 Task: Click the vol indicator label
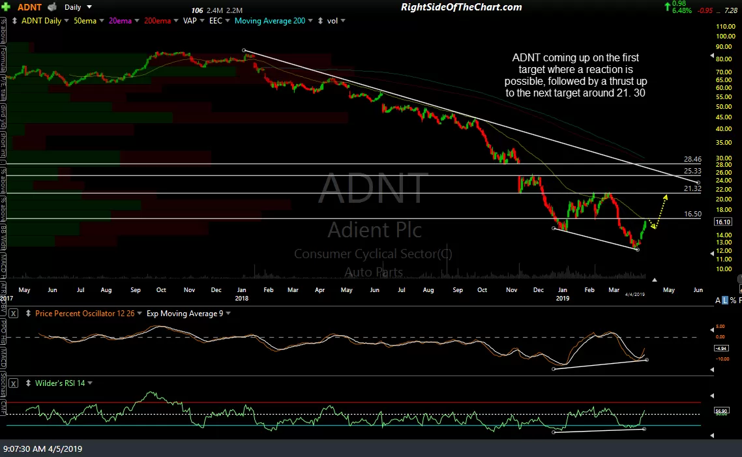point(332,21)
